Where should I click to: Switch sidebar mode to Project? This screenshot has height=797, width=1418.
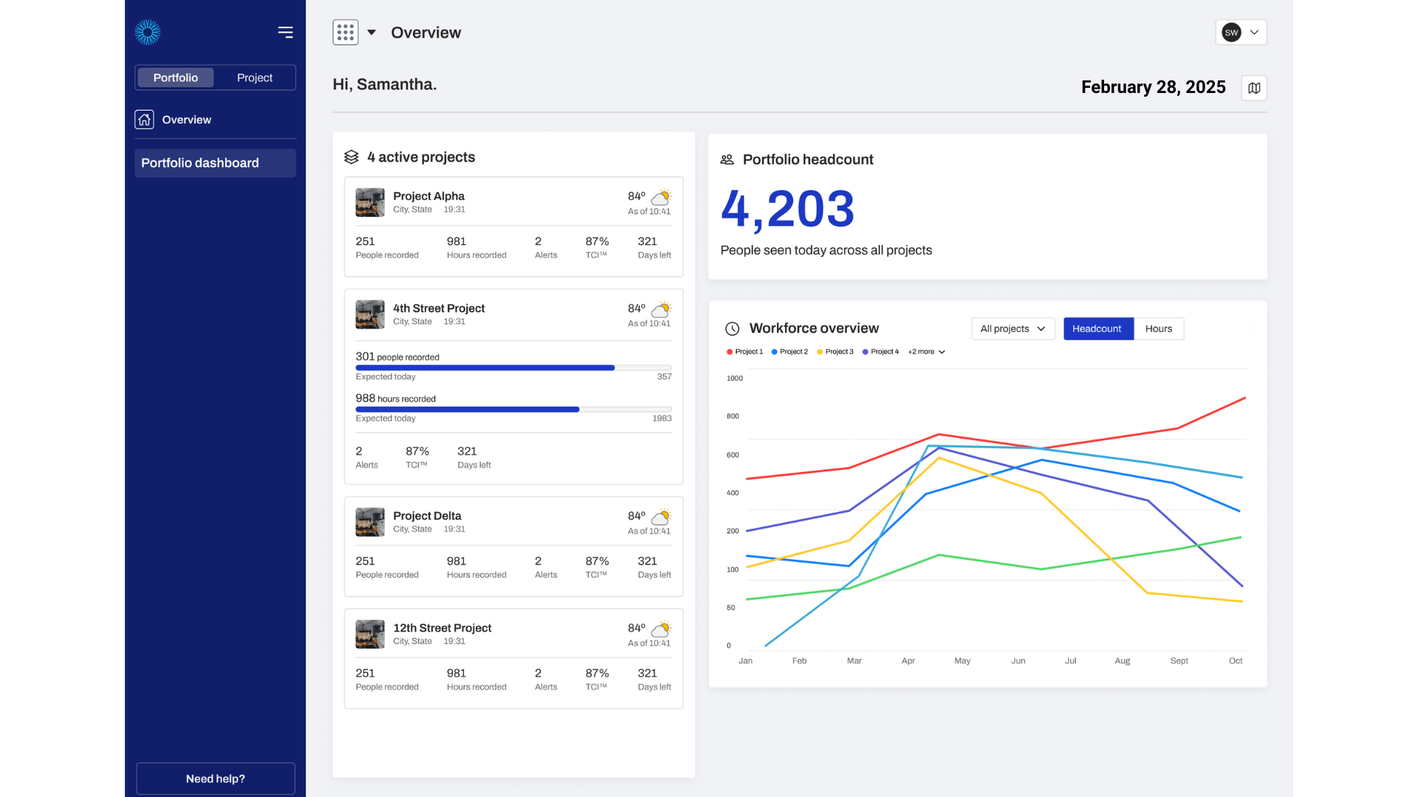point(254,77)
